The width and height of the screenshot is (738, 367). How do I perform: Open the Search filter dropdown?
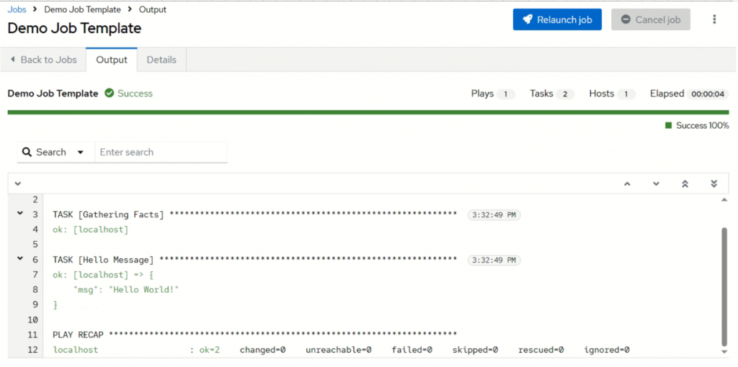tap(56, 153)
